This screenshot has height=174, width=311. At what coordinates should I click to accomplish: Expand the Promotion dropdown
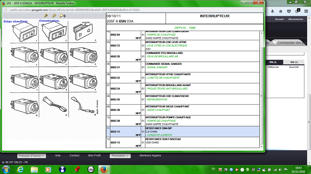coord(120,156)
